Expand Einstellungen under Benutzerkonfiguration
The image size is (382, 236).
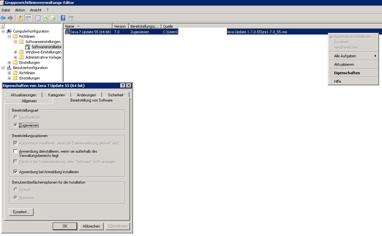click(9, 78)
